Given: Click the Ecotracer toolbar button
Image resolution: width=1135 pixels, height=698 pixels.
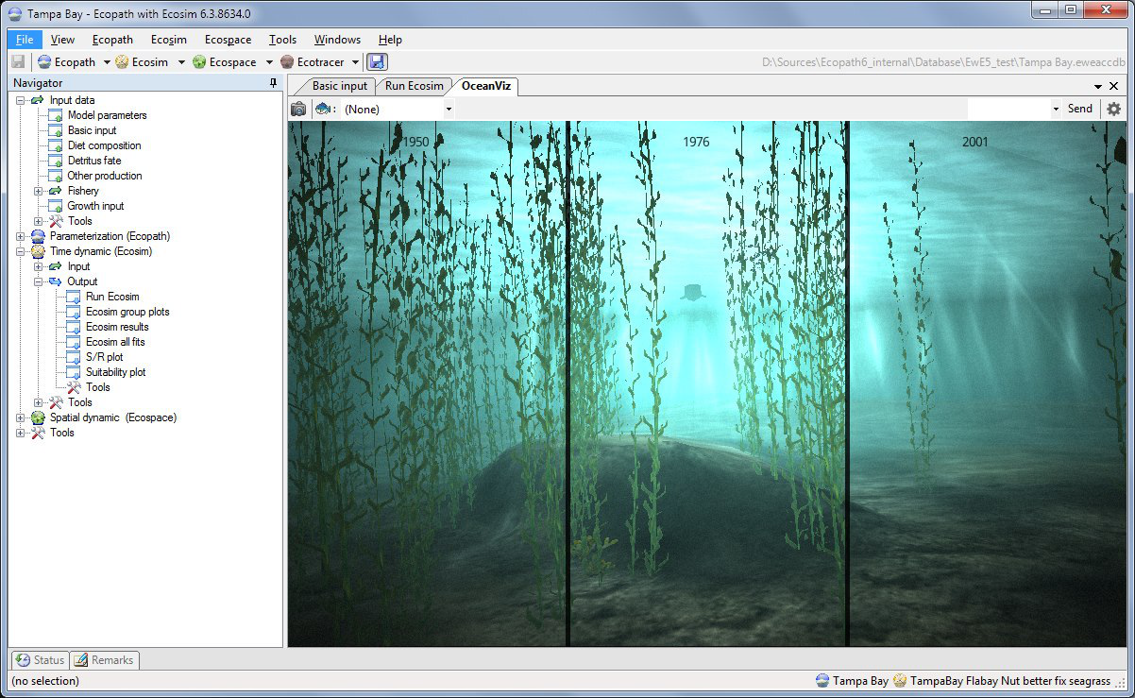Looking at the screenshot, I should (312, 62).
